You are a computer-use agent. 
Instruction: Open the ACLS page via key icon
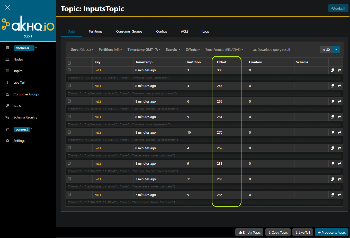coord(8,106)
